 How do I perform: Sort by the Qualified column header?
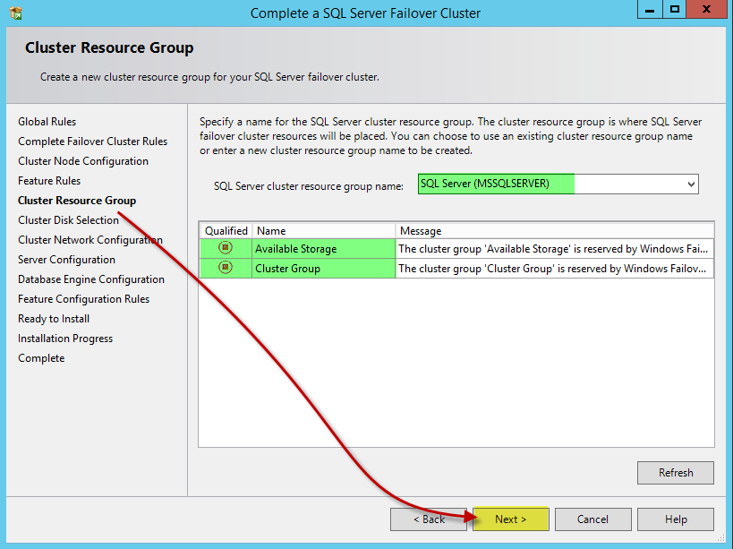point(226,231)
